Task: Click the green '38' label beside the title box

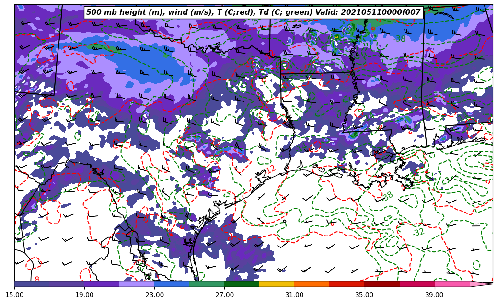Action: 400,39
